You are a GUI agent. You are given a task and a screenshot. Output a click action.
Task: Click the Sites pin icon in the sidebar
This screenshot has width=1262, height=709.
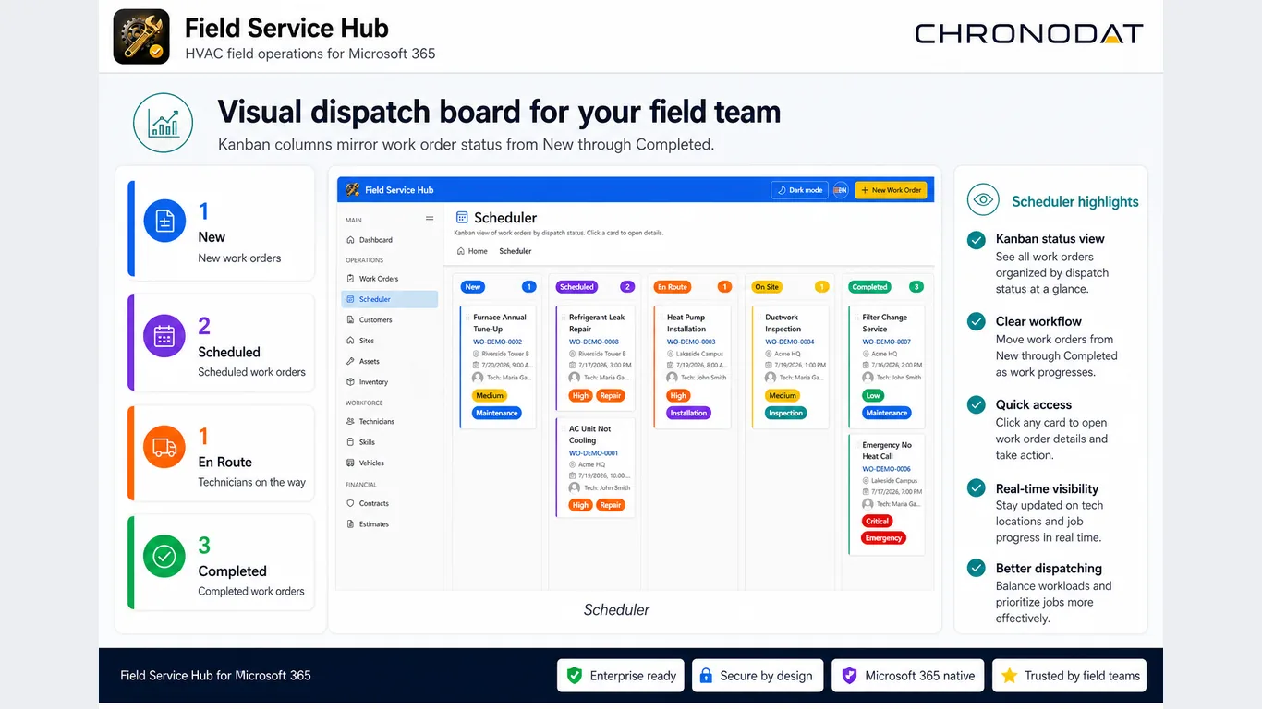pos(350,341)
